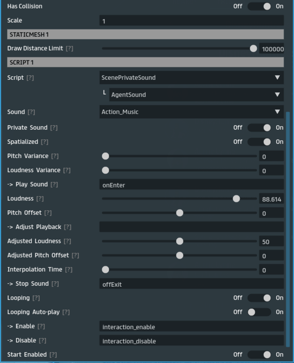Viewport: 294px width, 363px height.
Task: Show help [?] for Start Enabled
Action: click(53, 354)
